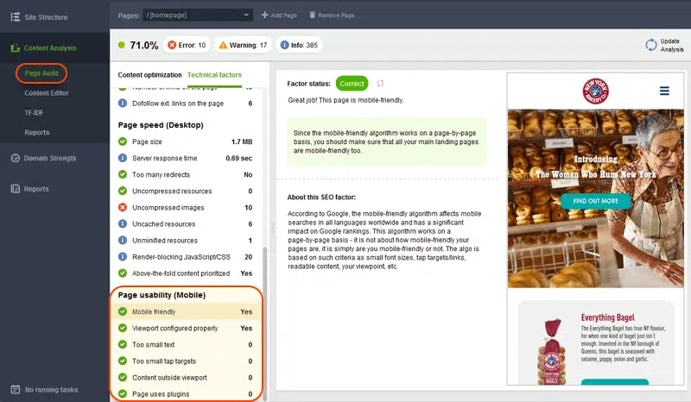Open Page Audit in the sidebar
The height and width of the screenshot is (402, 691).
[x=41, y=73]
